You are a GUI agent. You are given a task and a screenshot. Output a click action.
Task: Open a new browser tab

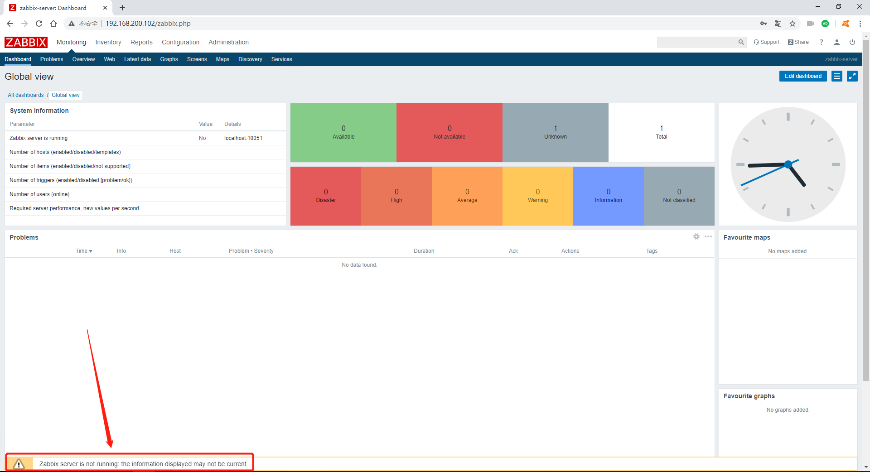coord(122,8)
